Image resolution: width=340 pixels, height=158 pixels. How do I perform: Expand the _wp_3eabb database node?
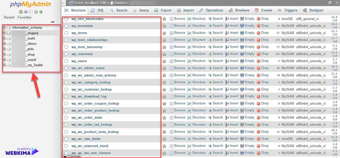coord(4,65)
